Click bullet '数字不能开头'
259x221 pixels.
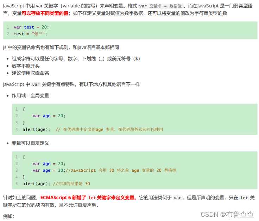26,66
